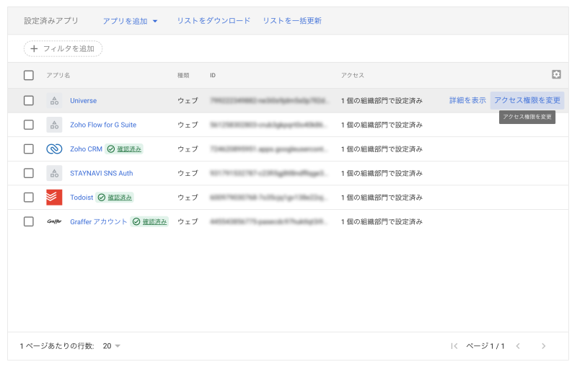Tick the select-all checkbox in header
The height and width of the screenshot is (367, 577).
point(28,76)
